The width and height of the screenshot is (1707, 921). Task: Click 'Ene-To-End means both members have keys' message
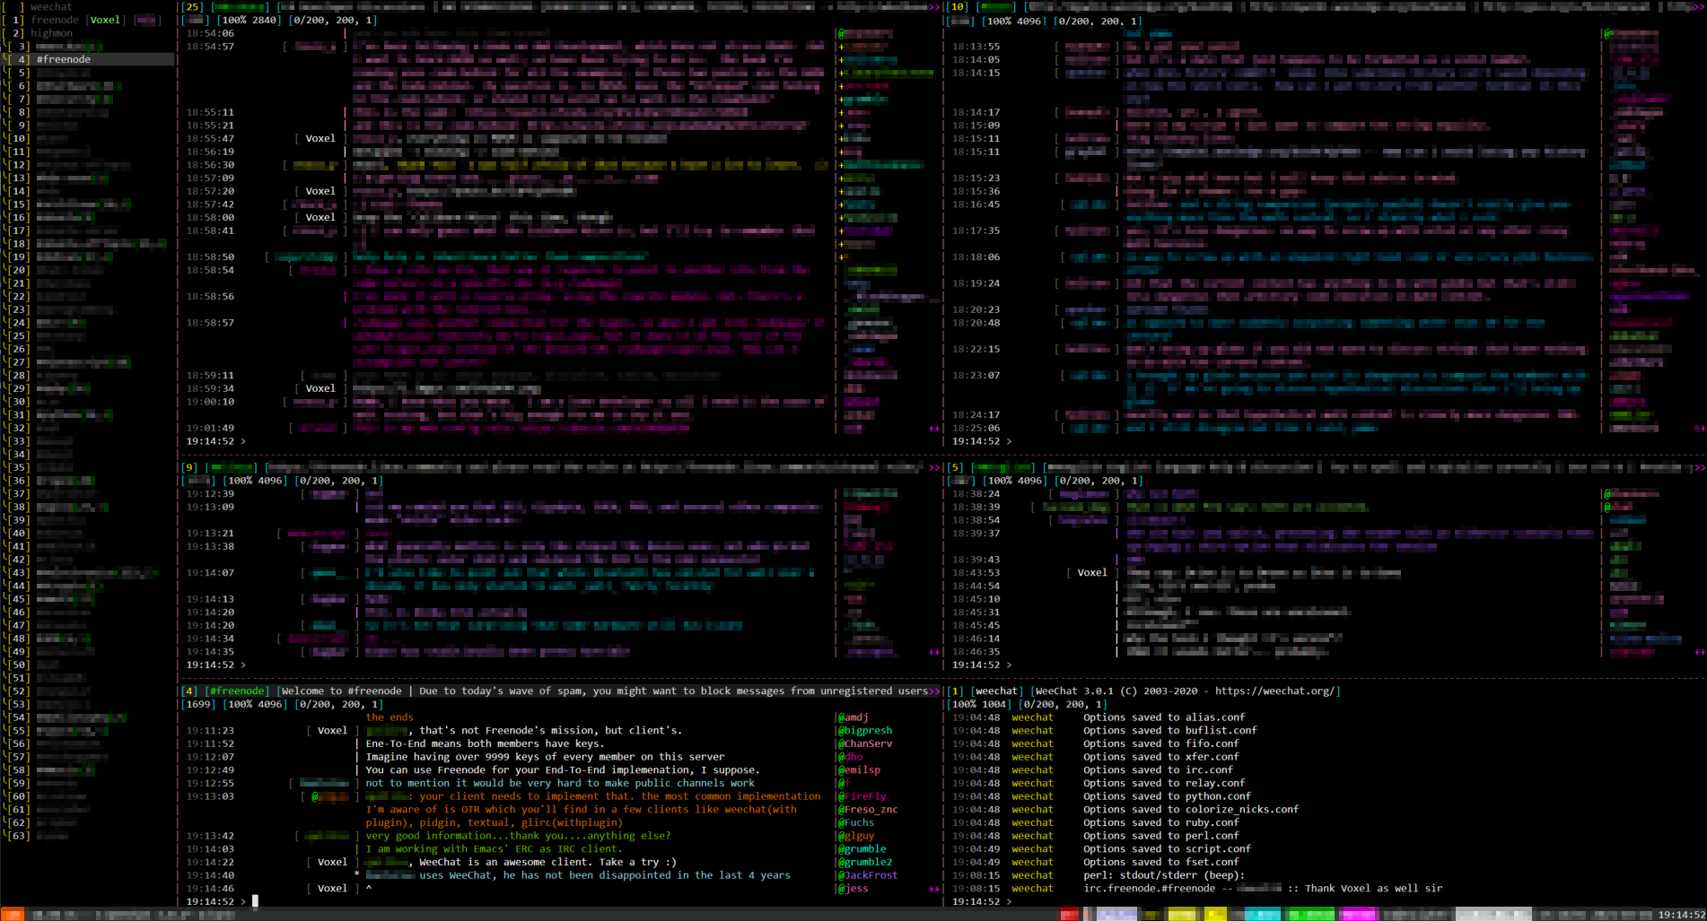click(x=485, y=743)
